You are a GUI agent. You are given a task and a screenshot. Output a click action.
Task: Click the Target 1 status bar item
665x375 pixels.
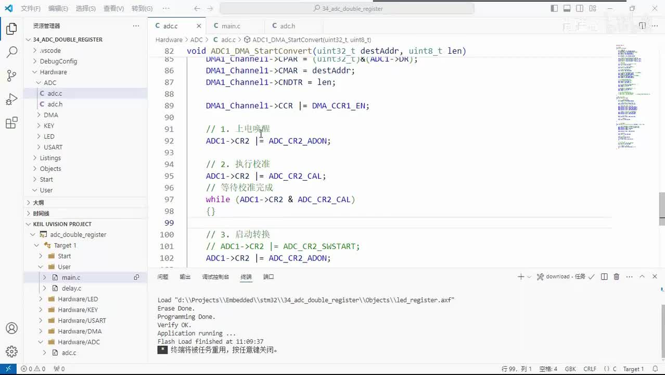tap(633, 369)
